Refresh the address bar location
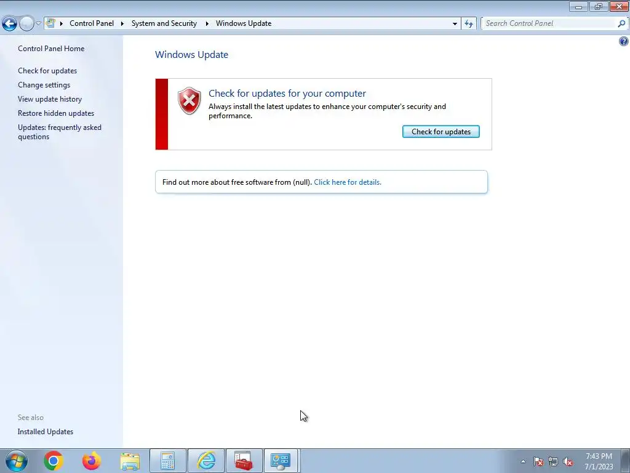The width and height of the screenshot is (630, 473). pos(468,23)
